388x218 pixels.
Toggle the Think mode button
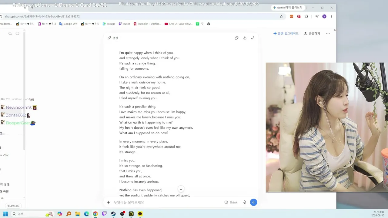[231, 202]
